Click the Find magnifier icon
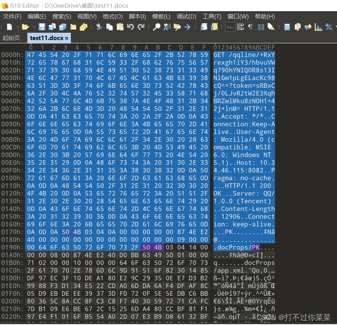The height and width of the screenshot is (325, 337). (156, 27)
